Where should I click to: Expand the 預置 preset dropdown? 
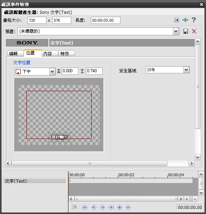[x=176, y=31]
